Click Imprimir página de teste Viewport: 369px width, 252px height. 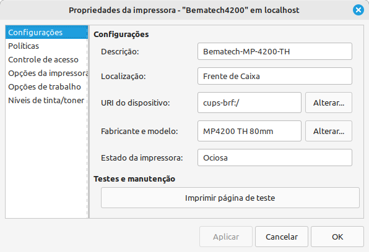tap(230, 198)
